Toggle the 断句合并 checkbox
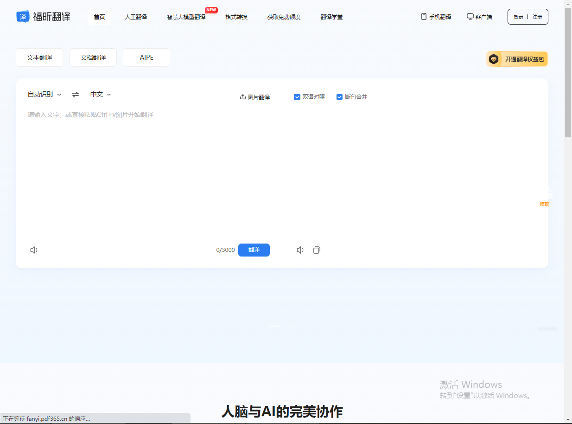 (339, 97)
